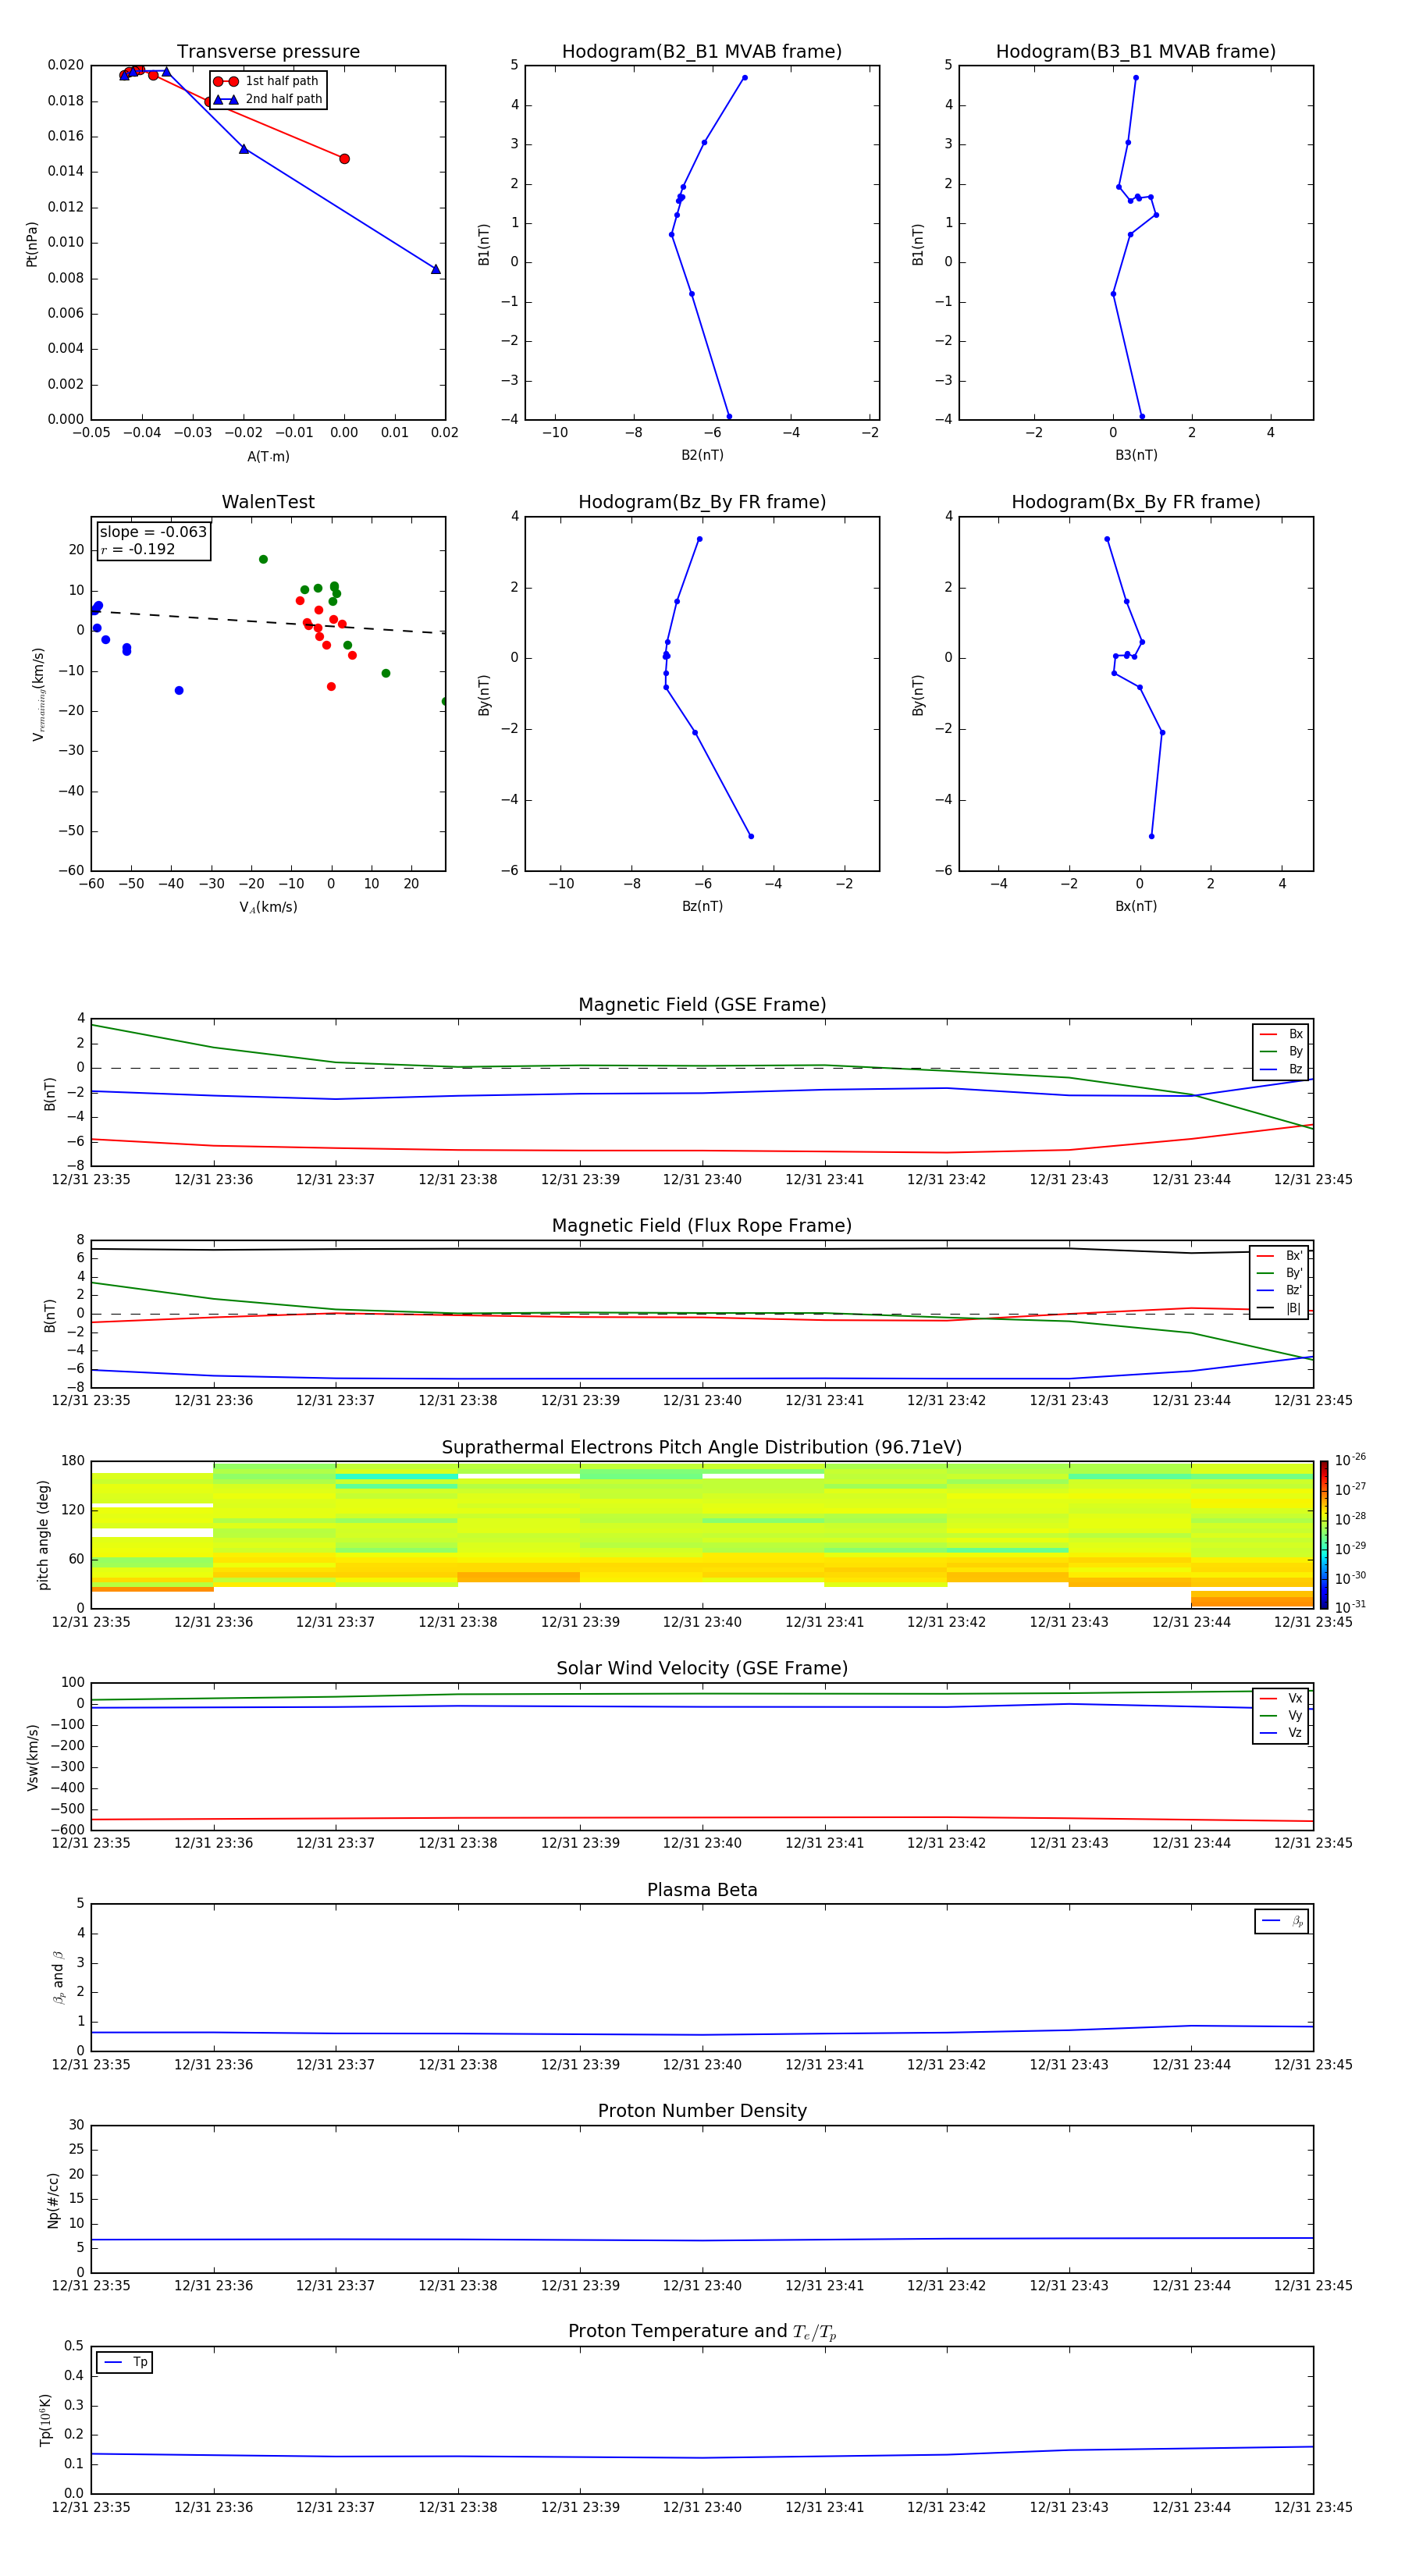Click the 'Pt(nPa)' y-axis label
The width and height of the screenshot is (1405, 2576).
tap(32, 244)
